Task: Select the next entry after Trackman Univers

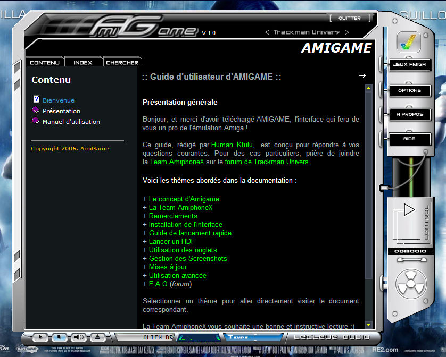Action: (x=346, y=32)
